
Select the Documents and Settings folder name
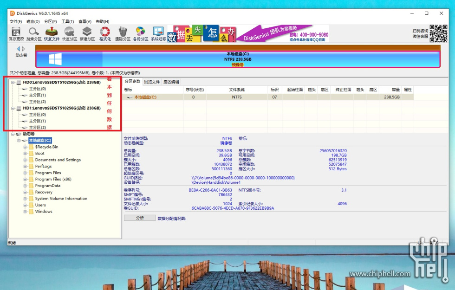[58, 160]
